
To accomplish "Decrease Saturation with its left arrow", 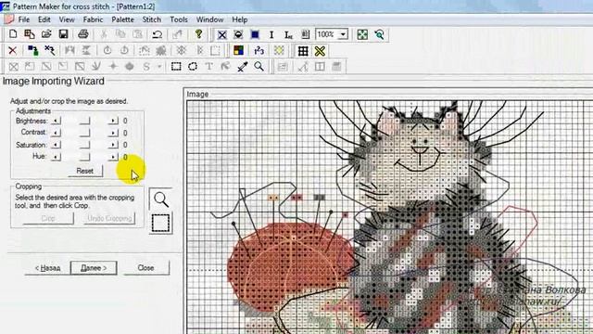I will pos(56,145).
